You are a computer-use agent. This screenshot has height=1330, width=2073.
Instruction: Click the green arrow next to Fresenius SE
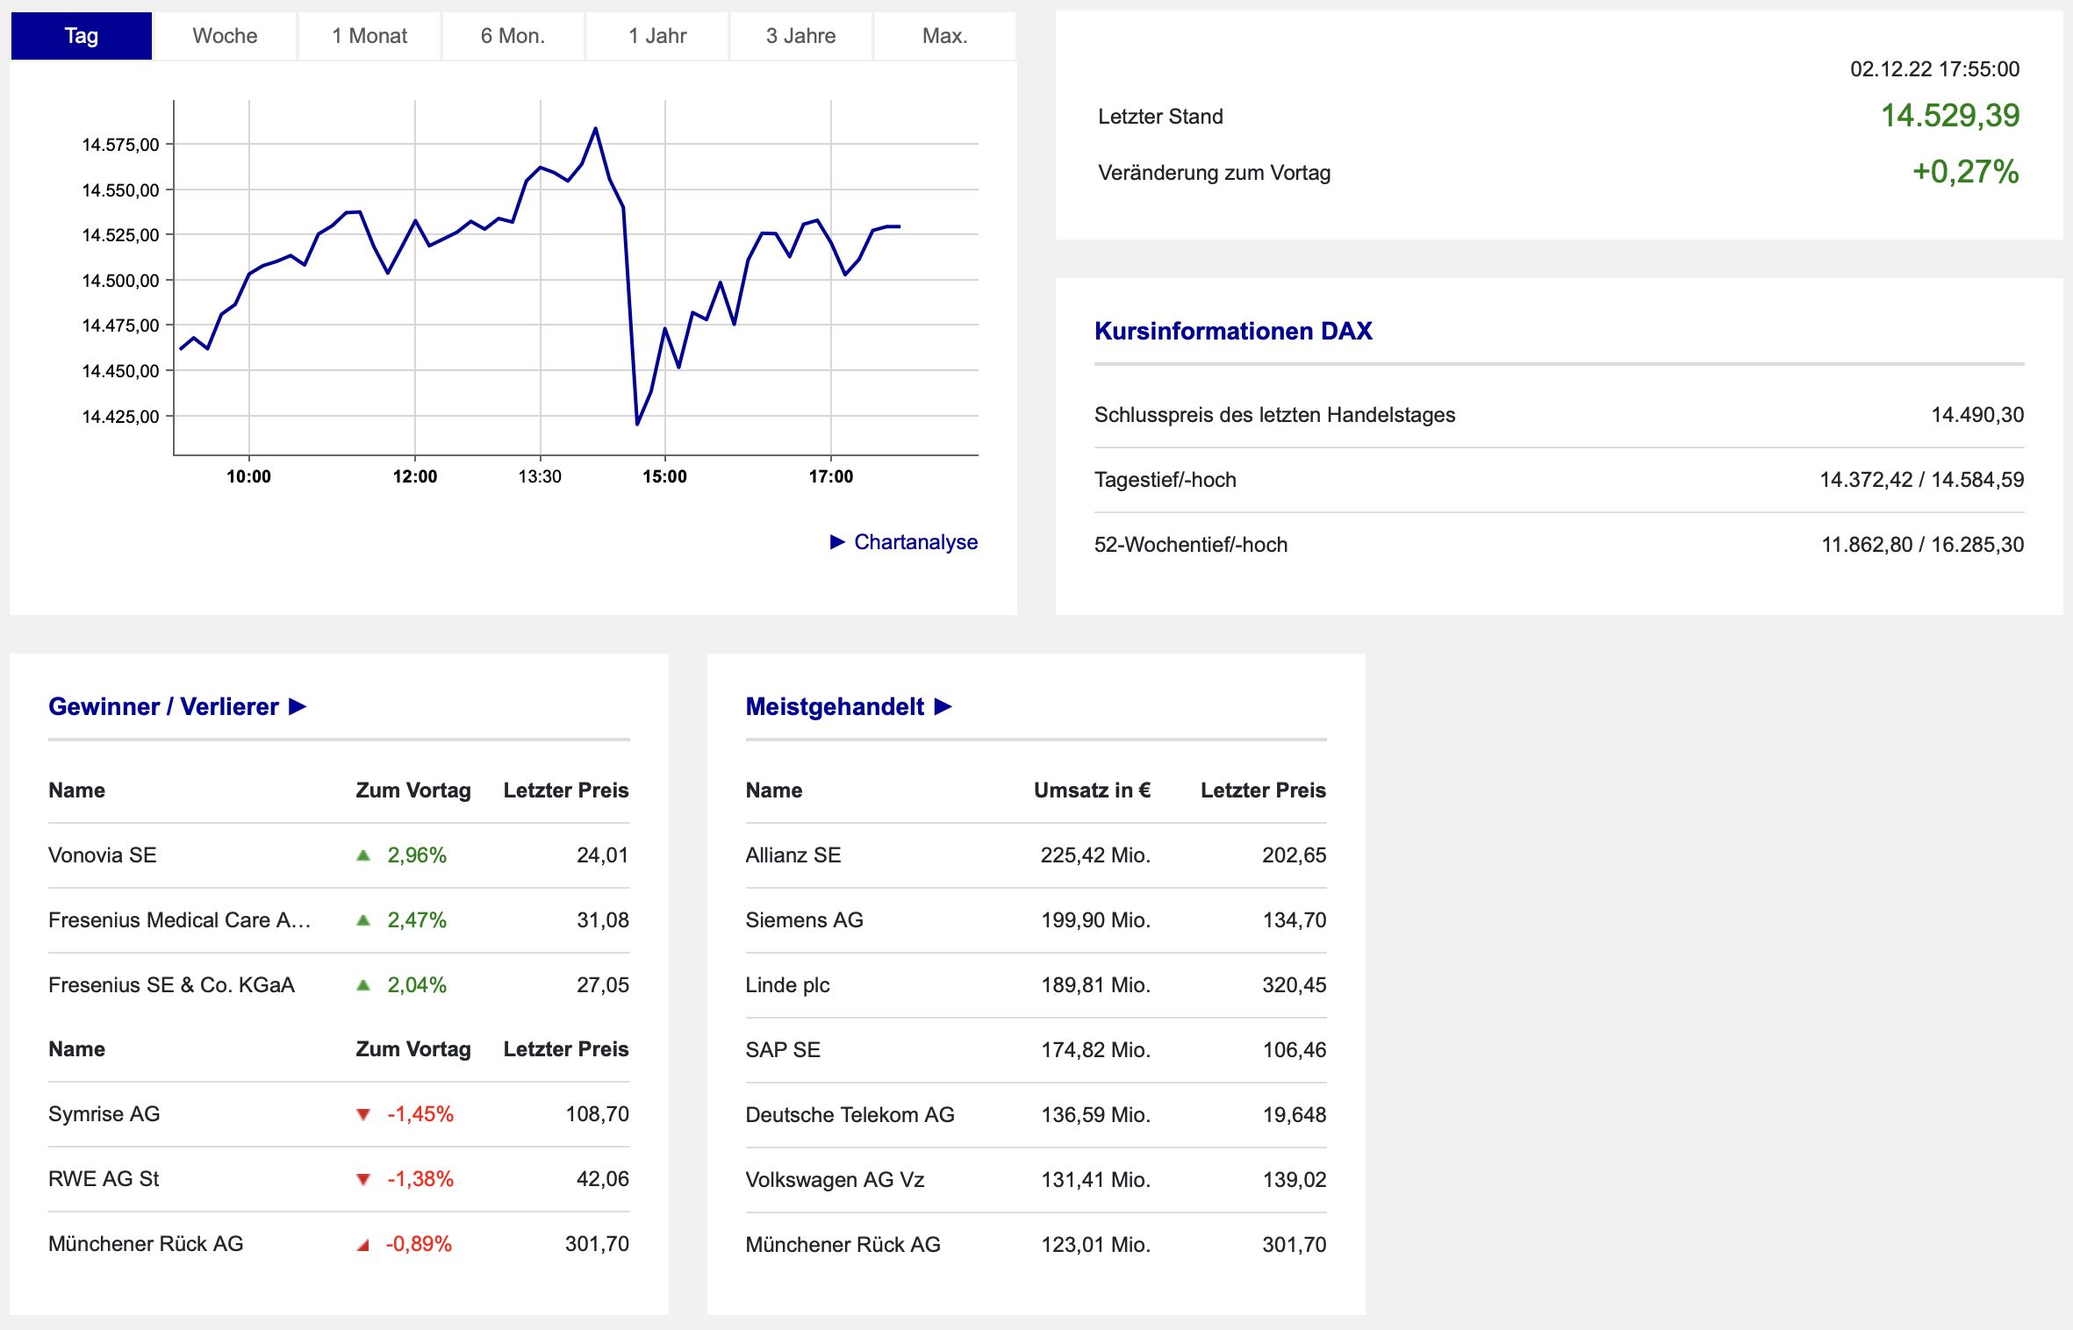[363, 985]
